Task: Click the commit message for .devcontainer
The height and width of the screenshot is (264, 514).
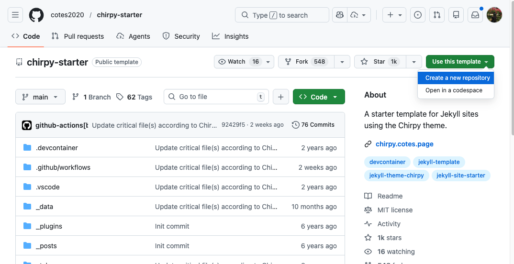Action: (x=216, y=148)
